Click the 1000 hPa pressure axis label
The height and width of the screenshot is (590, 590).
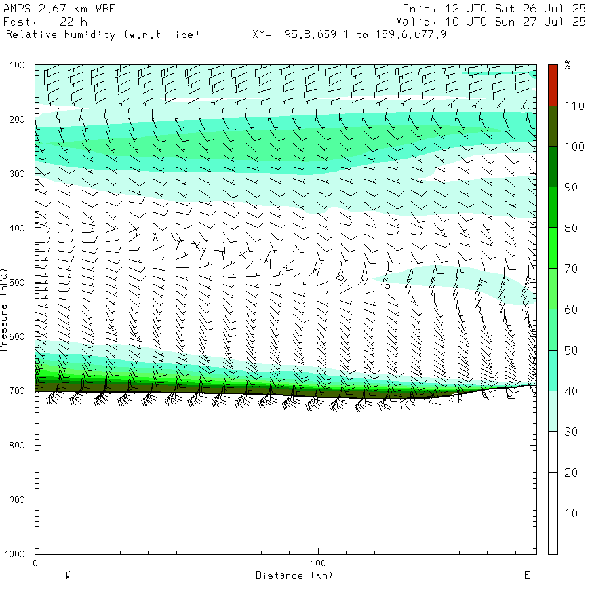pos(14,554)
